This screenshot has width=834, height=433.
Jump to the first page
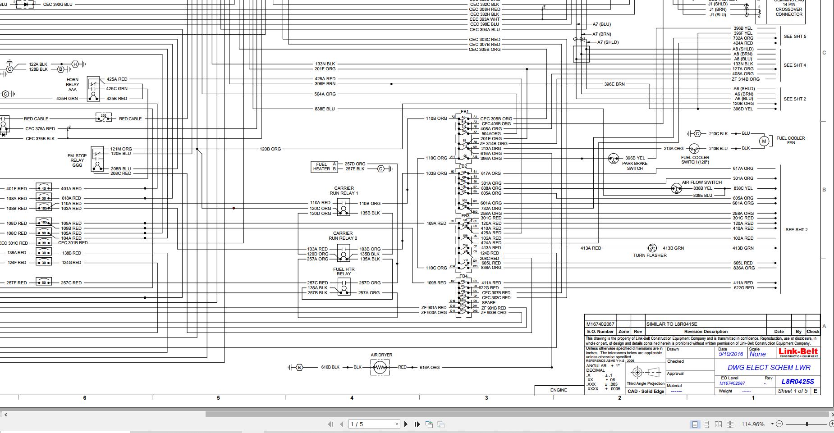coord(331,424)
